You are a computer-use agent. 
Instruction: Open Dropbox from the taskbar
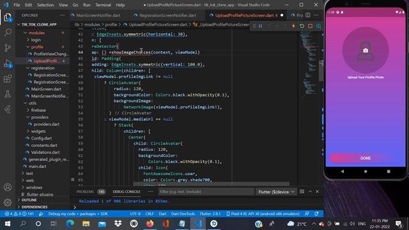[118, 224]
